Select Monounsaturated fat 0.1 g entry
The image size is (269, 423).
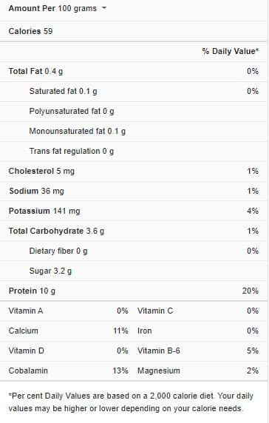[78, 131]
